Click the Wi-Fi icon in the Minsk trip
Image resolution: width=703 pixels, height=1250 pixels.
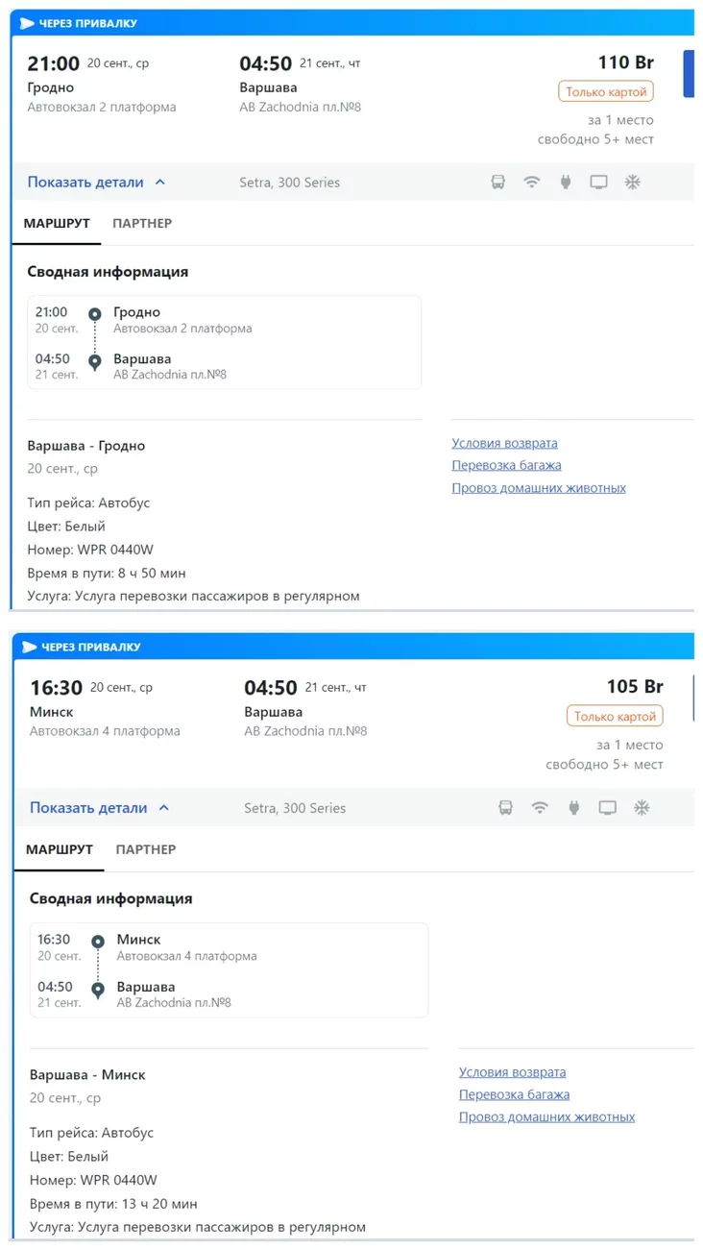tap(540, 808)
